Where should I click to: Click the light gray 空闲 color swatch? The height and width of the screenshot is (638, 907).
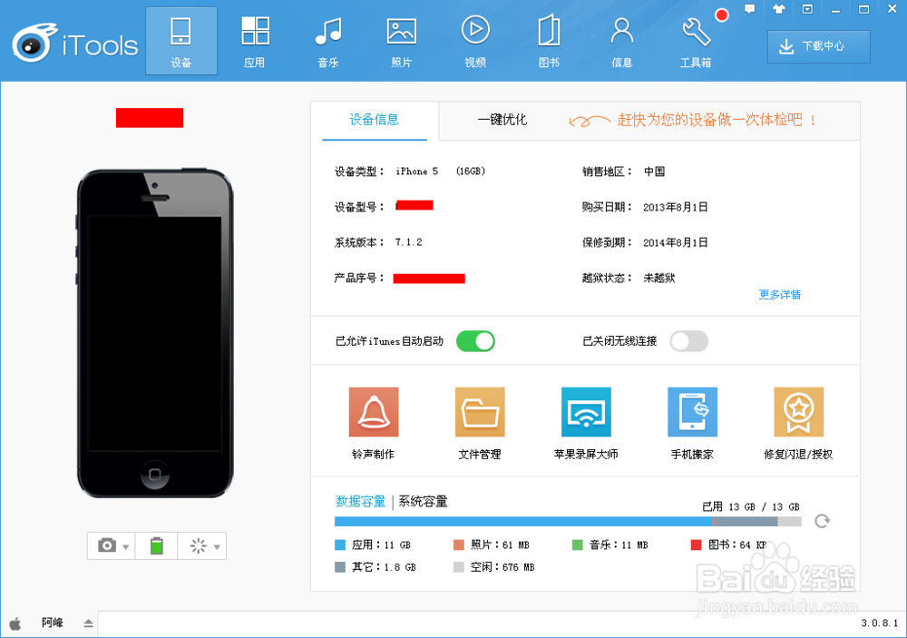click(x=459, y=567)
